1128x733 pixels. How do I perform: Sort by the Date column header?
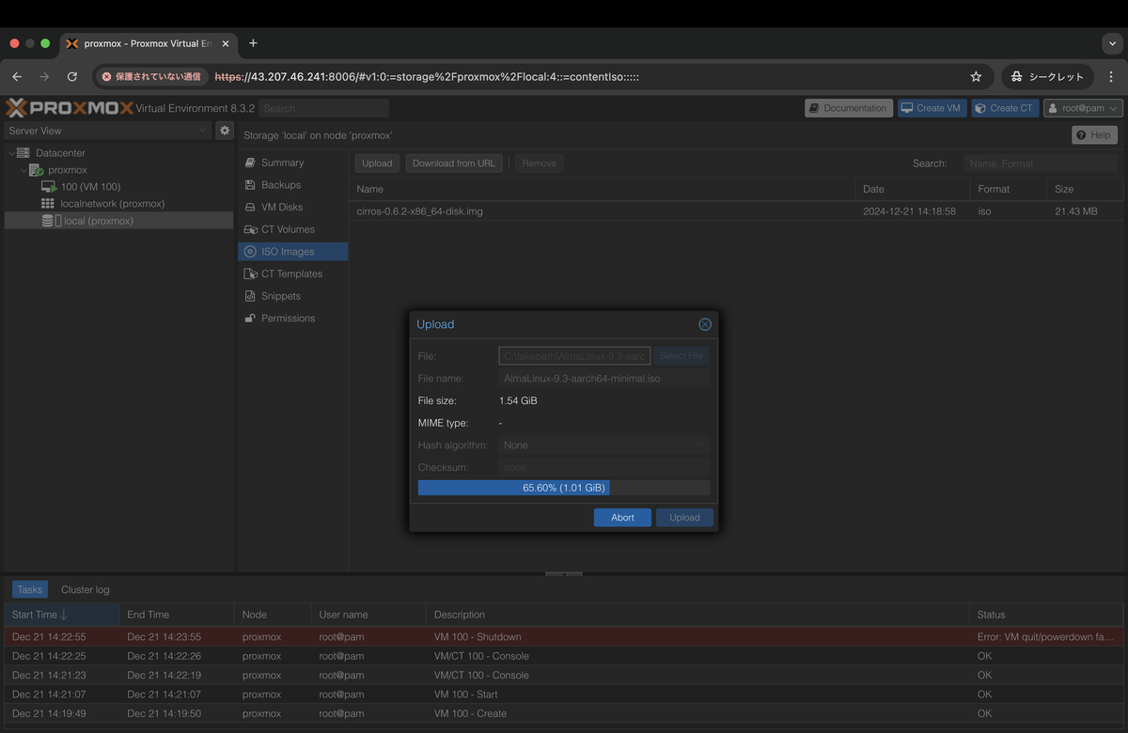(x=913, y=189)
